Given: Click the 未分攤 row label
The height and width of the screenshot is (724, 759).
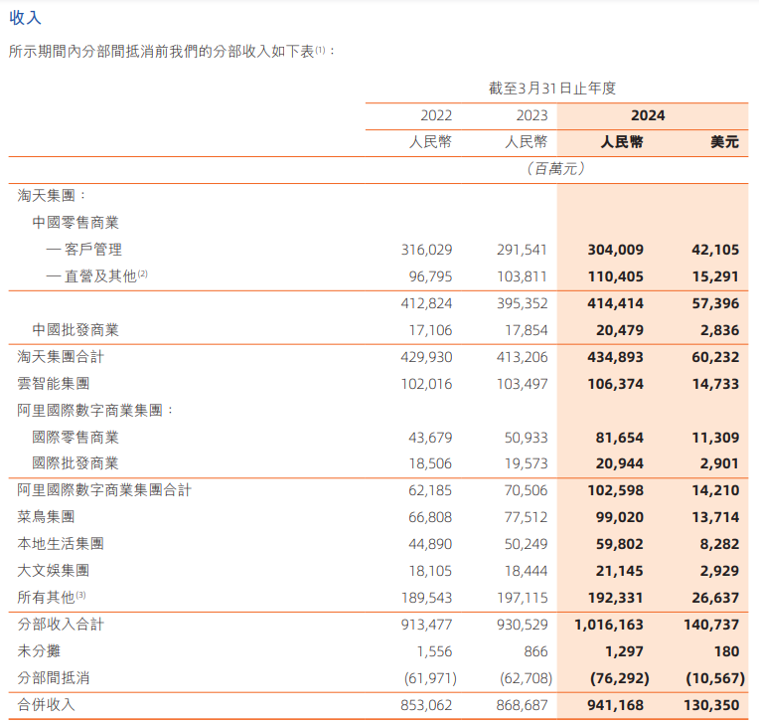Looking at the screenshot, I should point(39,650).
